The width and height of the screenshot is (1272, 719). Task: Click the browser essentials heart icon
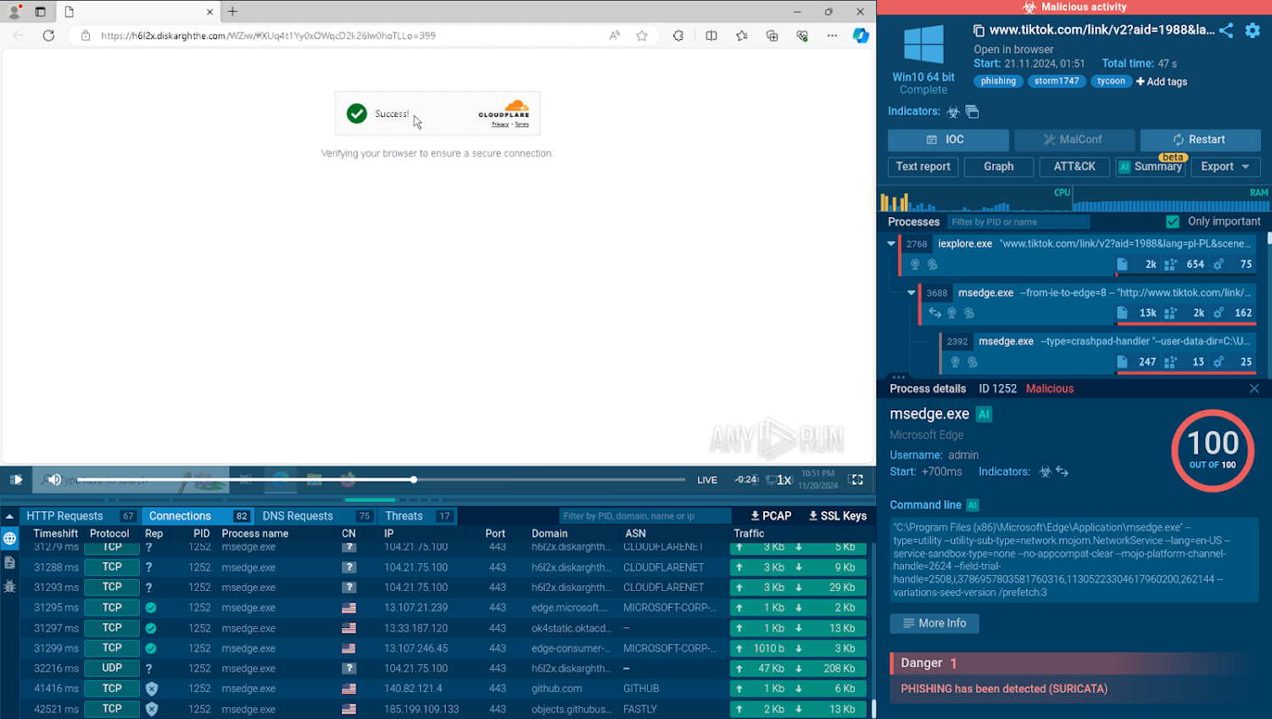tap(802, 36)
